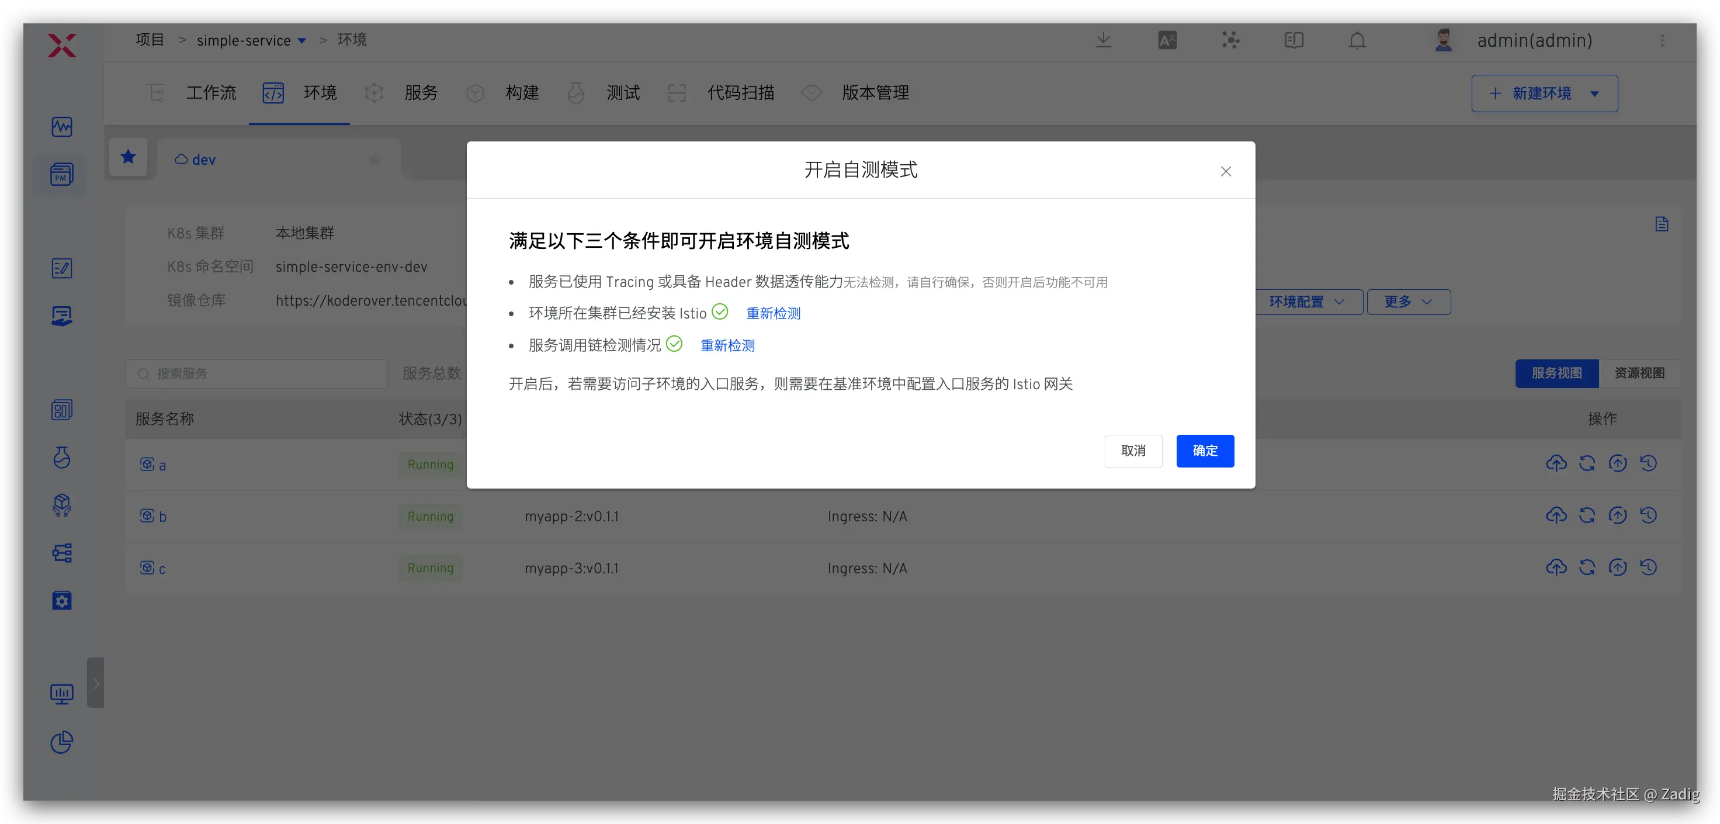Switch to 资源视图 view
Image resolution: width=1720 pixels, height=824 pixels.
(1639, 373)
